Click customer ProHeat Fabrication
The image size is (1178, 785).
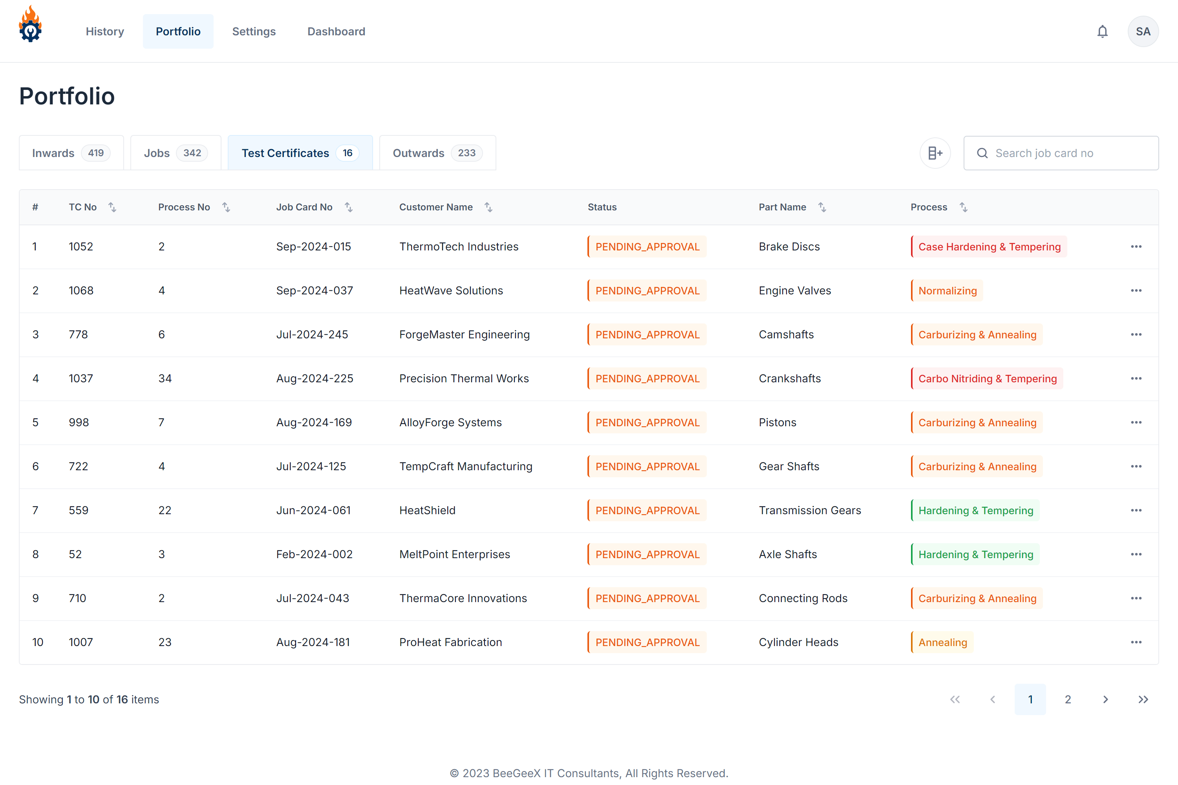click(450, 642)
